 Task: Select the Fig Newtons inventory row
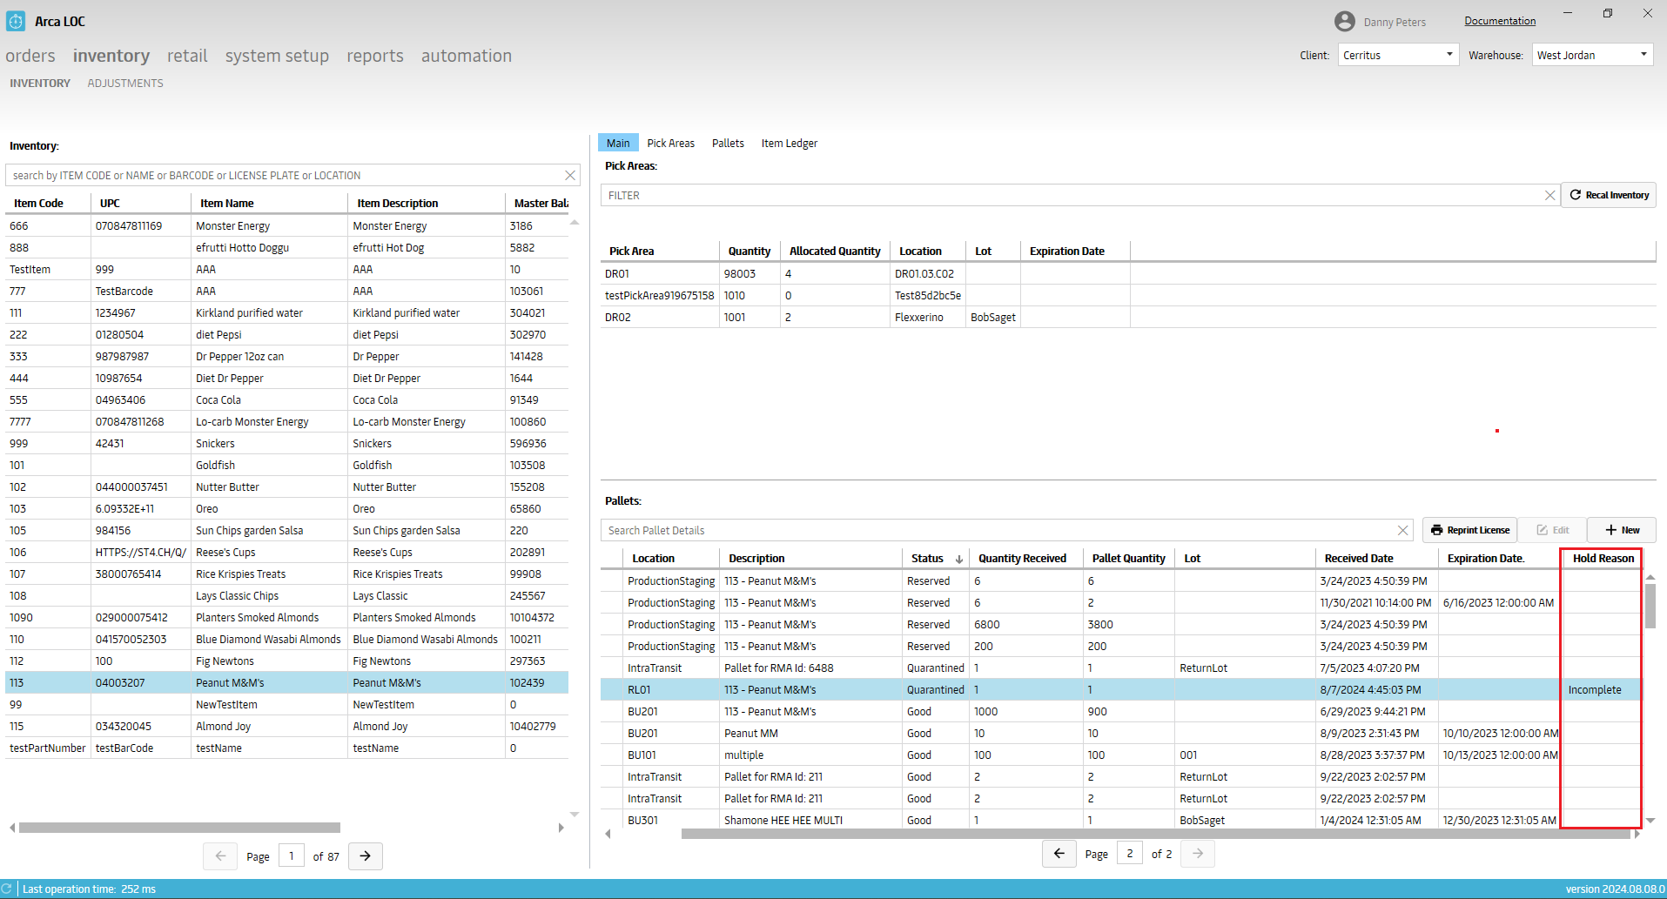(286, 661)
